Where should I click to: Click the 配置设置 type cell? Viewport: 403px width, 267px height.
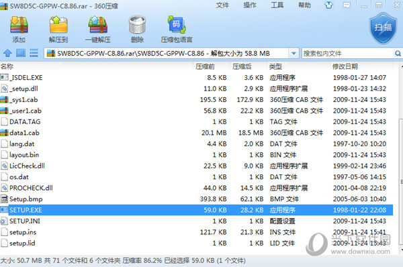[283, 221]
